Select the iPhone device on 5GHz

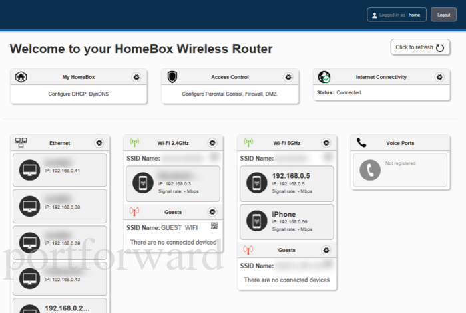[286, 221]
